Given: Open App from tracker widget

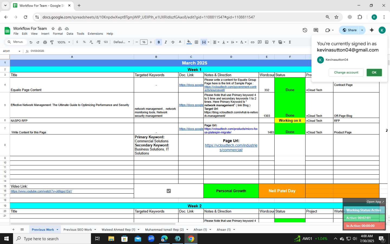Looking at the screenshot, I should (x=375, y=202).
